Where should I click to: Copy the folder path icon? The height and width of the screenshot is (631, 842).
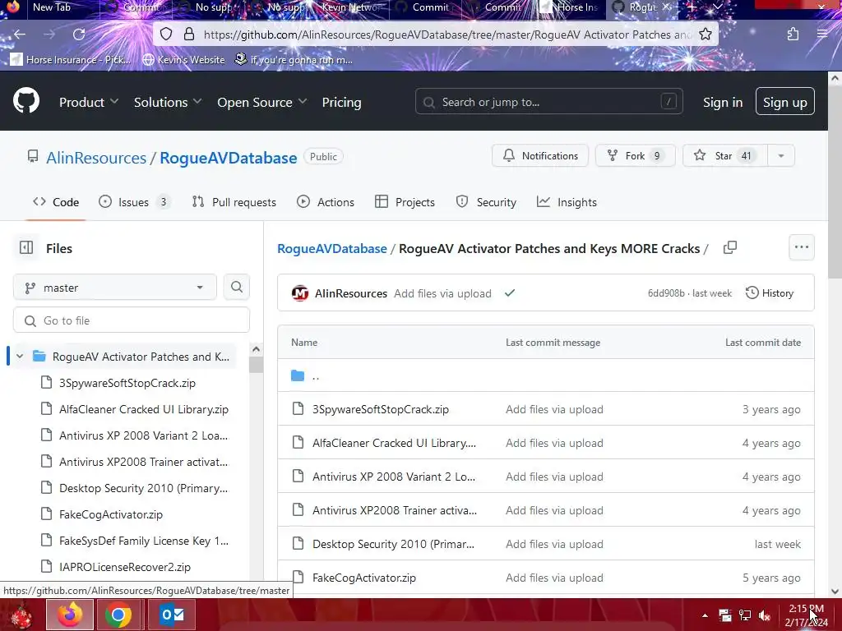pyautogui.click(x=730, y=247)
